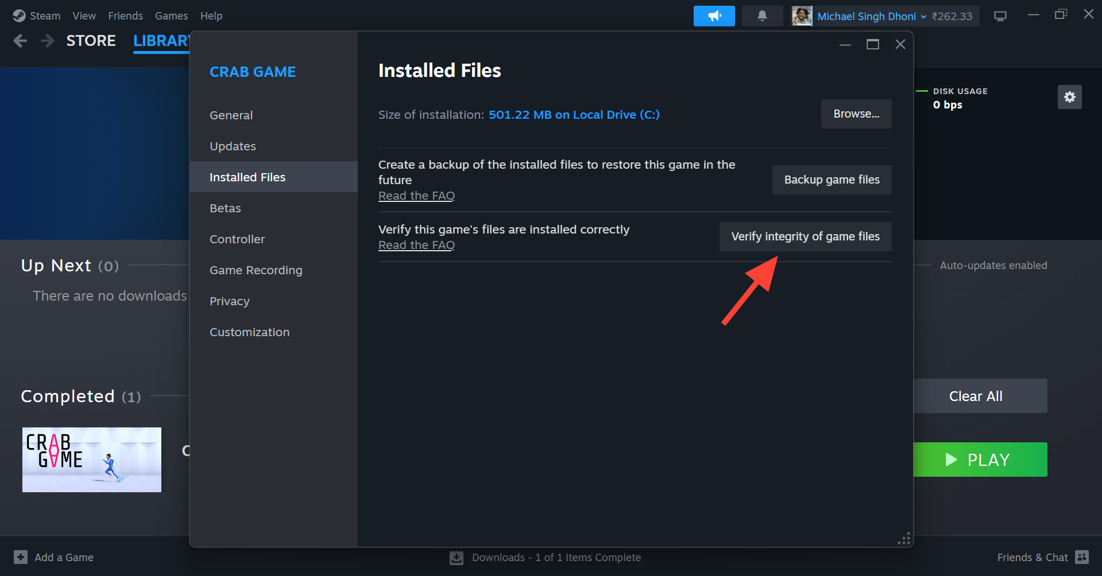Click the Backup game files button

click(x=832, y=180)
